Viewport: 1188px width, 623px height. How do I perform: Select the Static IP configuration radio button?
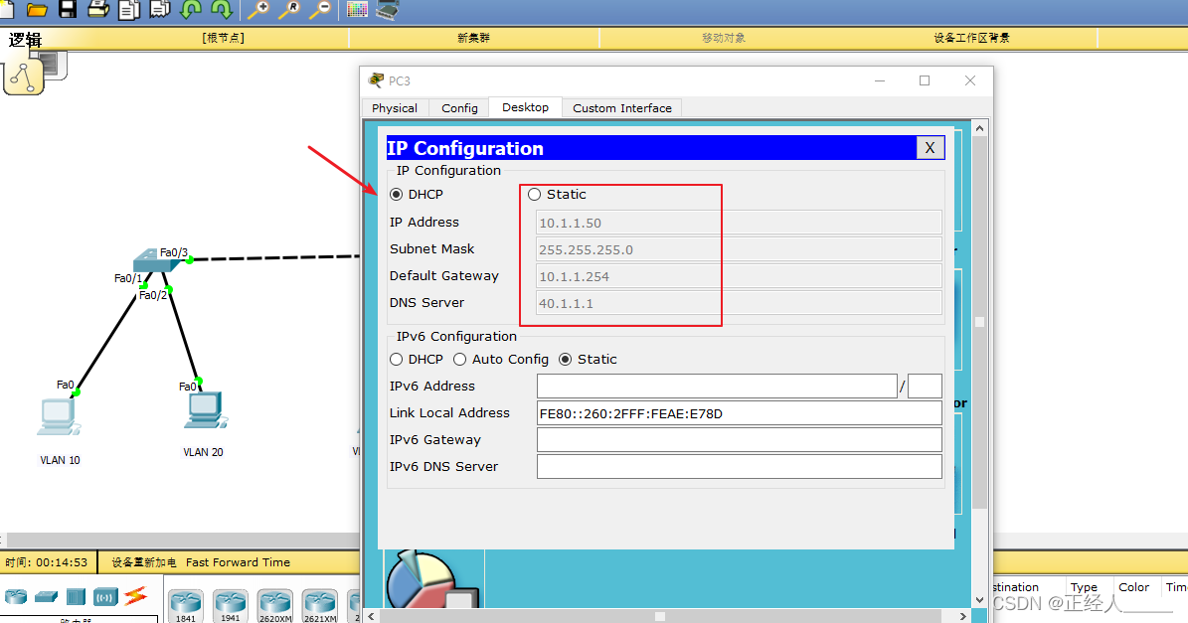[x=533, y=194]
